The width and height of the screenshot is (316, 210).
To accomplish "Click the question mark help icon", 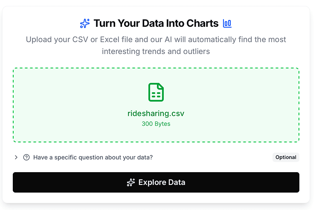I will coord(26,157).
